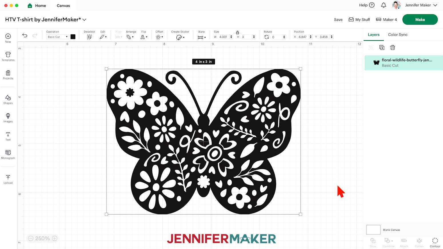Open the Warp dropdown
Viewport: 443px width, 249px height.
click(201, 37)
